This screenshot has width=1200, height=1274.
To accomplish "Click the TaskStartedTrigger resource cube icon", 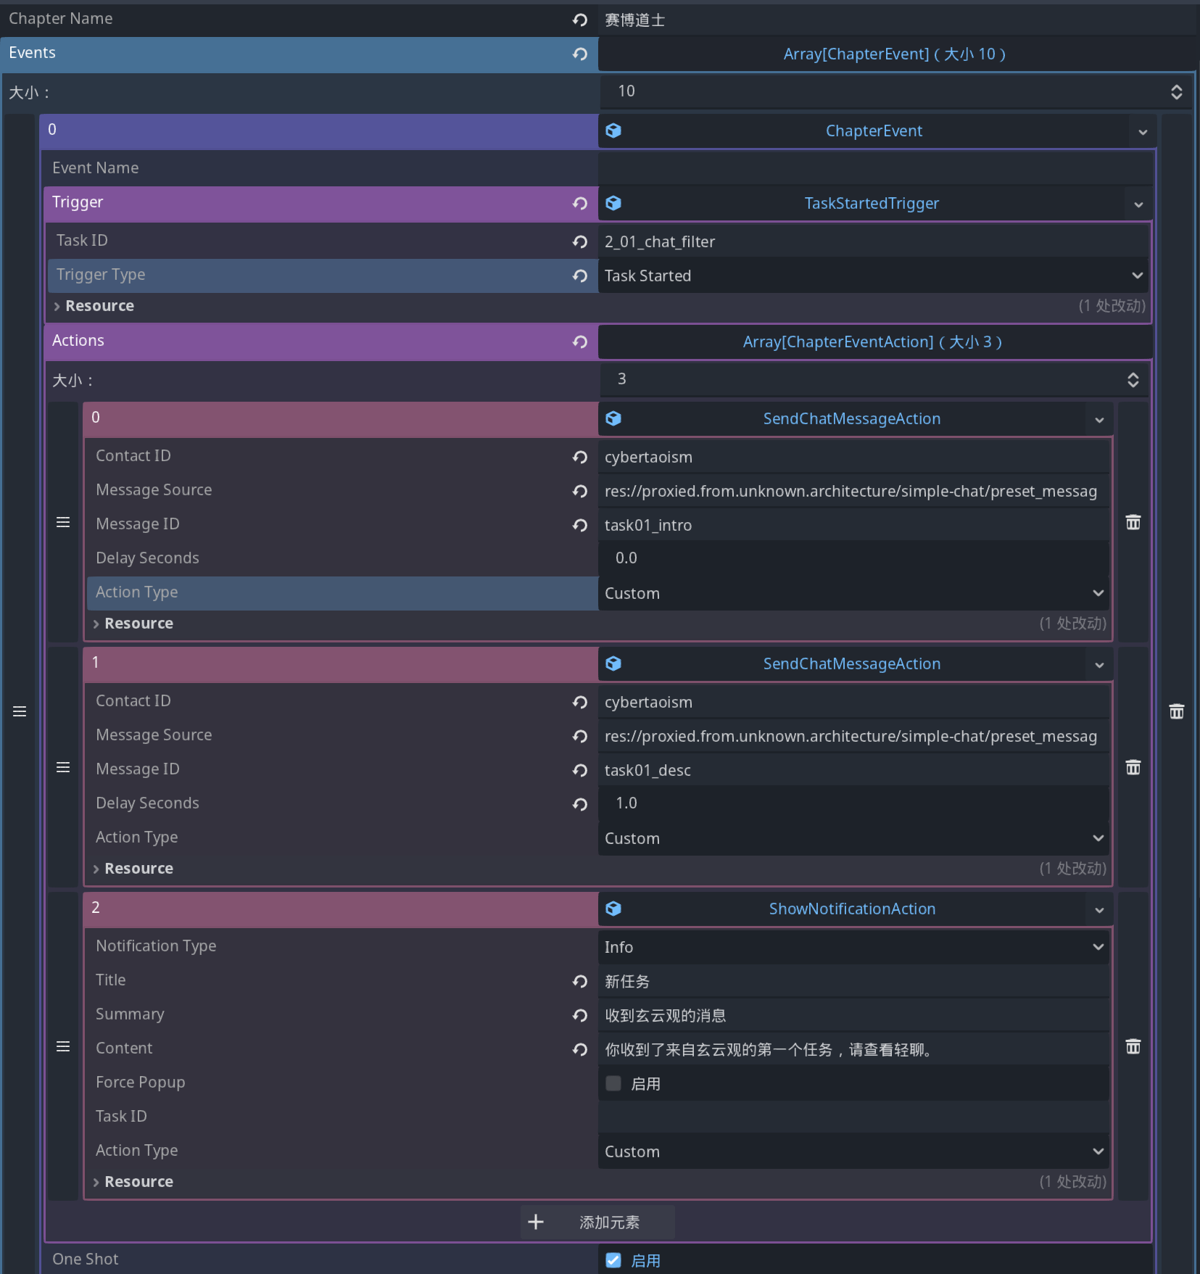I will [613, 204].
